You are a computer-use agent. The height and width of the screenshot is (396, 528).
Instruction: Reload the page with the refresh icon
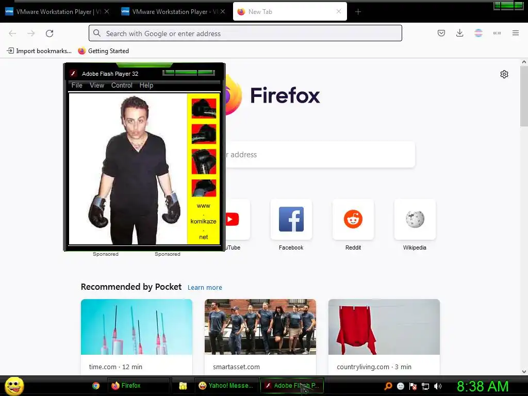[x=49, y=34]
